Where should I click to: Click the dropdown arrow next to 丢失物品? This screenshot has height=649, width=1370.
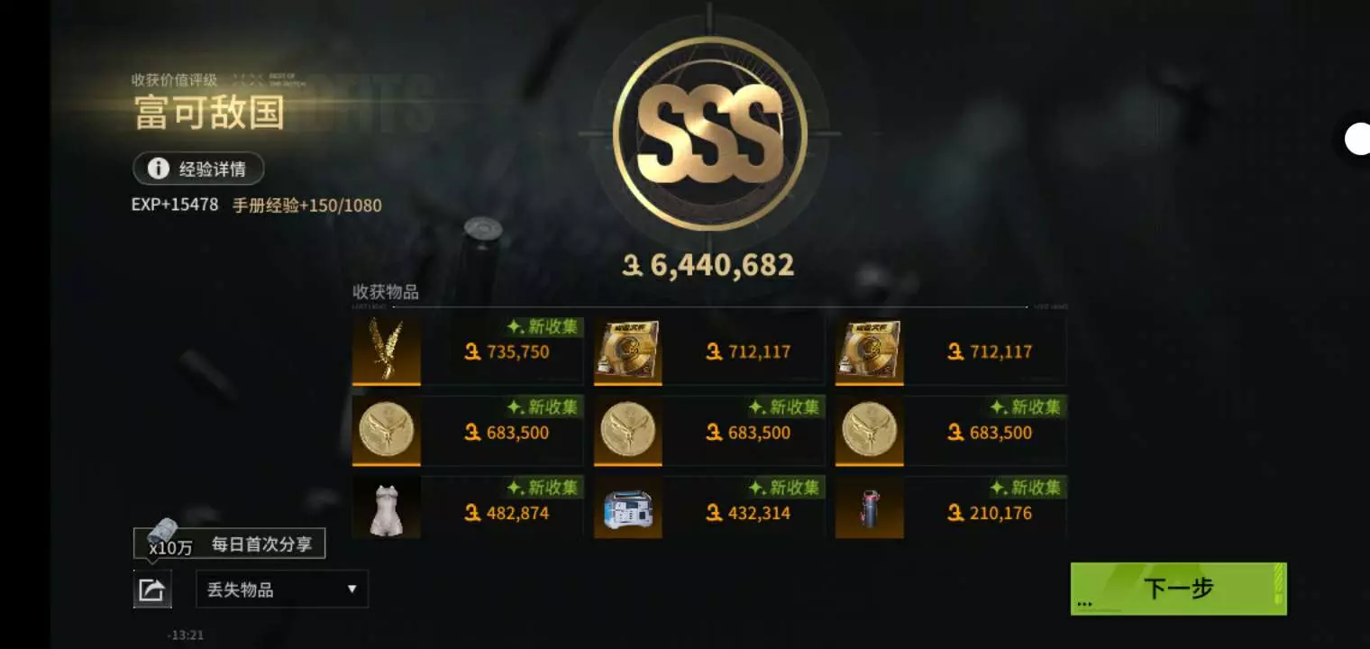(352, 590)
